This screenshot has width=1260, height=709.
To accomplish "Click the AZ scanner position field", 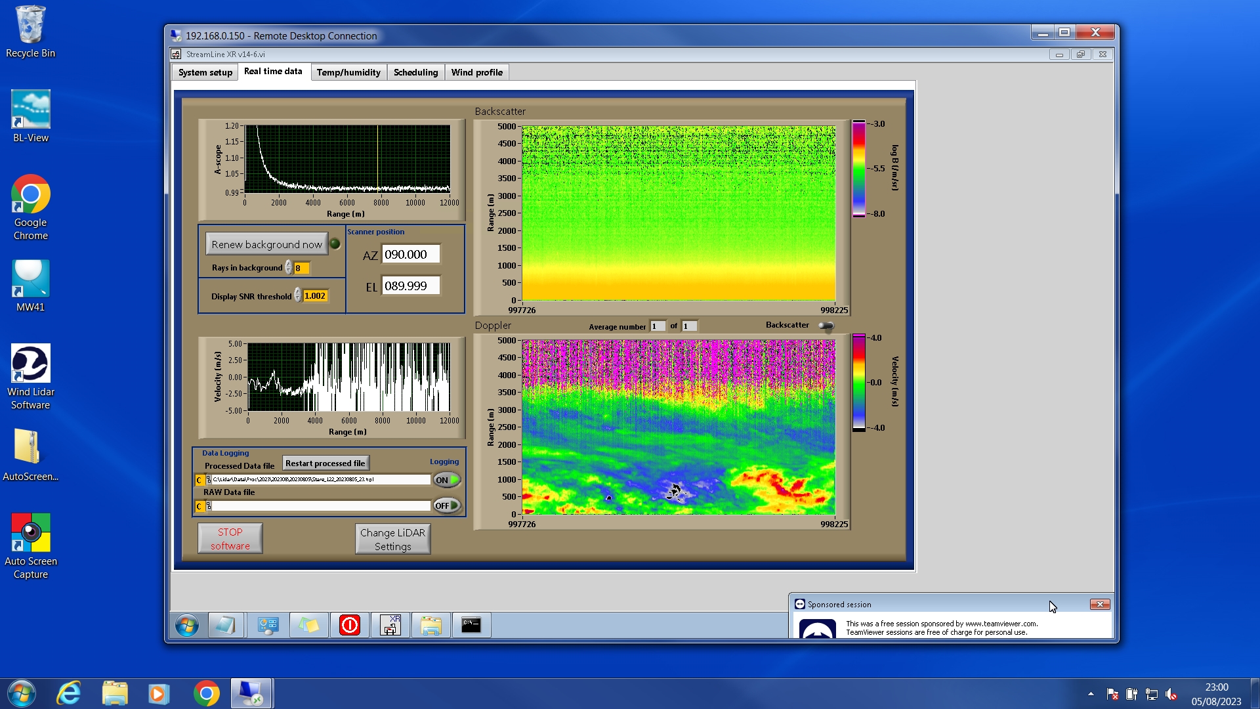I will click(410, 255).
